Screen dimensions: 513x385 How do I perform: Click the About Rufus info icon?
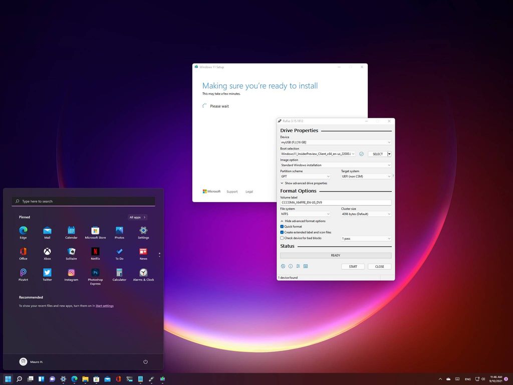coord(291,266)
